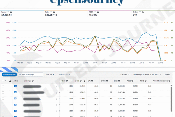The image size is (175, 117).
Task: Click the info icon beside Sales column header
Action: coord(119,81)
